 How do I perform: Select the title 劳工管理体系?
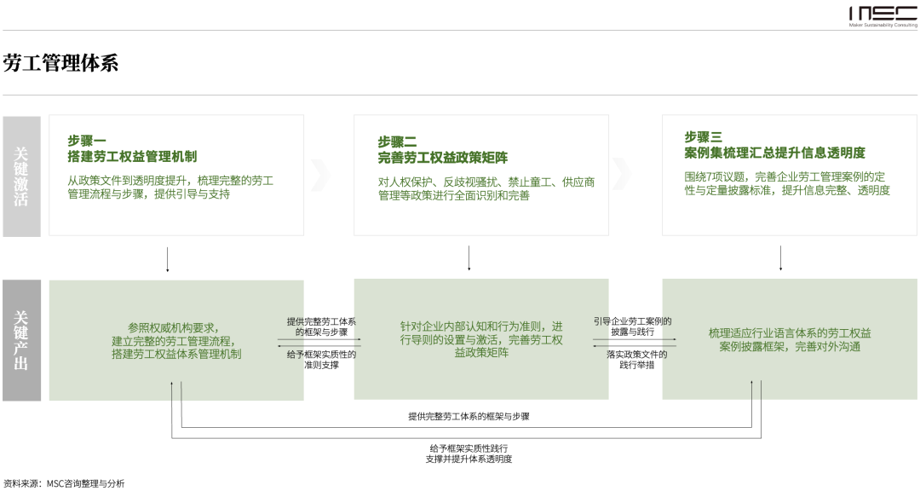click(x=60, y=63)
